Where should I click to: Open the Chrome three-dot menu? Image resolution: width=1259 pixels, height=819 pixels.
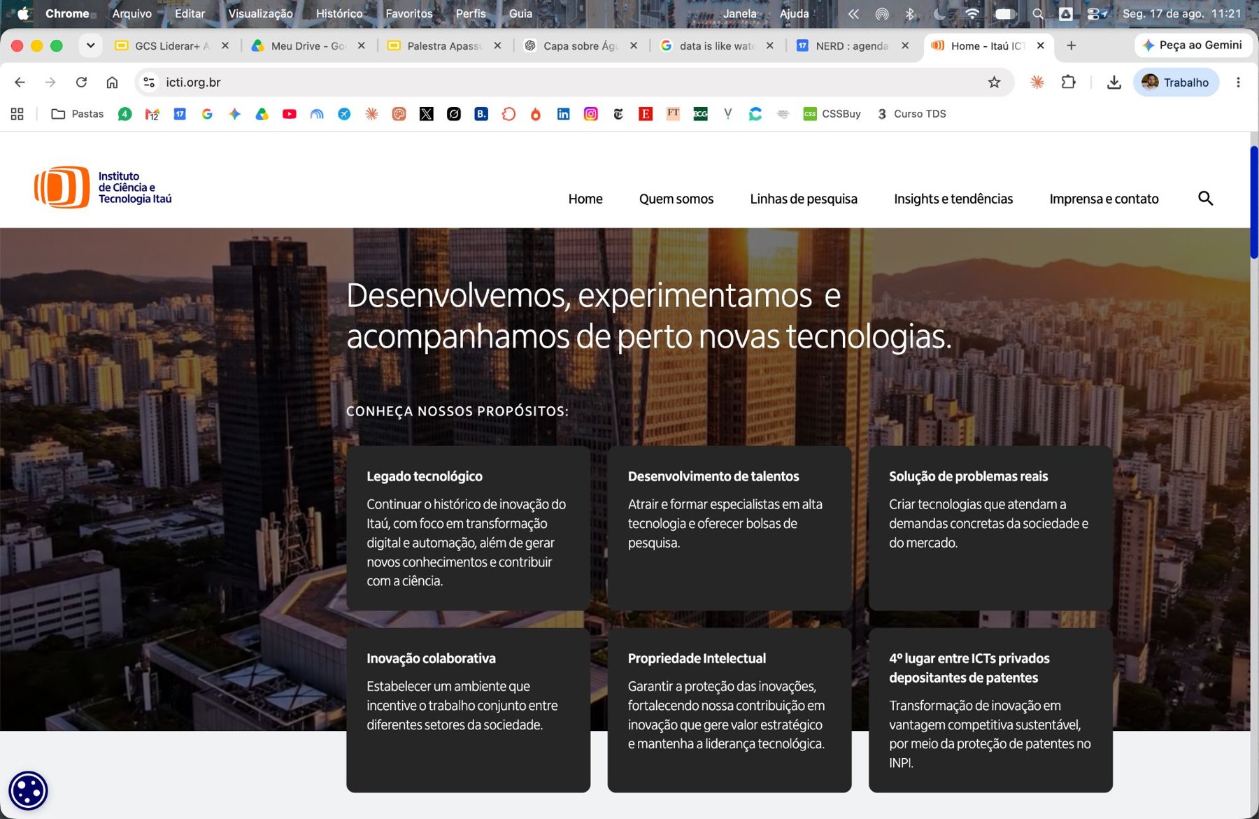(x=1238, y=83)
